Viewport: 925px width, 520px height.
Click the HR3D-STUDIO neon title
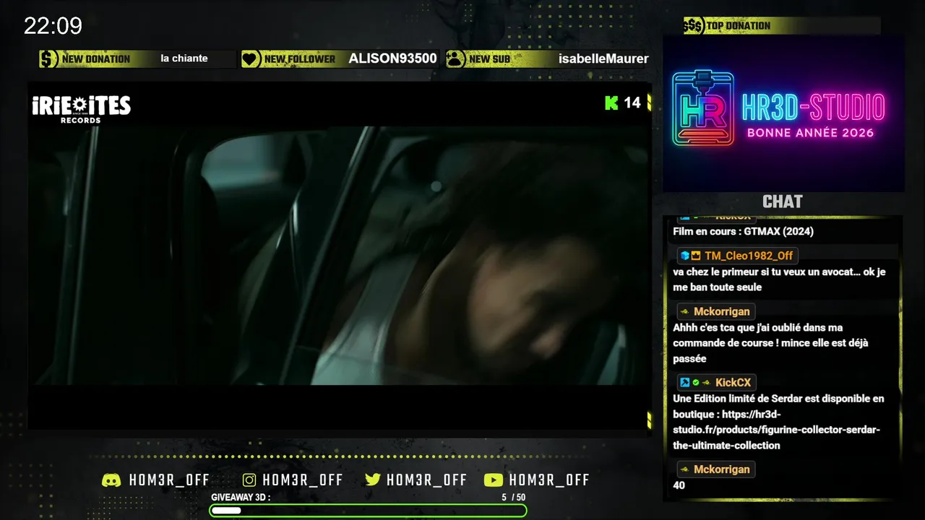pyautogui.click(x=813, y=108)
